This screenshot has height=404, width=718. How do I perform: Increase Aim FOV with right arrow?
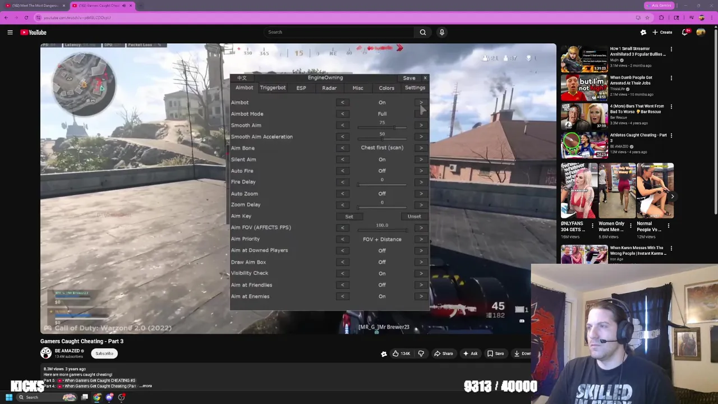[x=421, y=228]
